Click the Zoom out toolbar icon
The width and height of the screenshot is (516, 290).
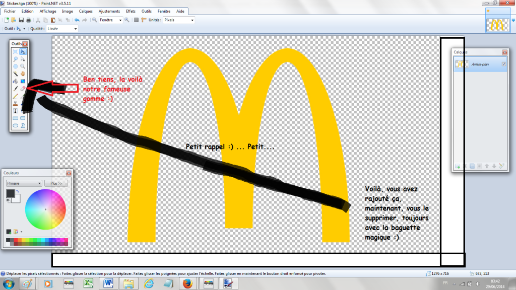pyautogui.click(x=94, y=20)
